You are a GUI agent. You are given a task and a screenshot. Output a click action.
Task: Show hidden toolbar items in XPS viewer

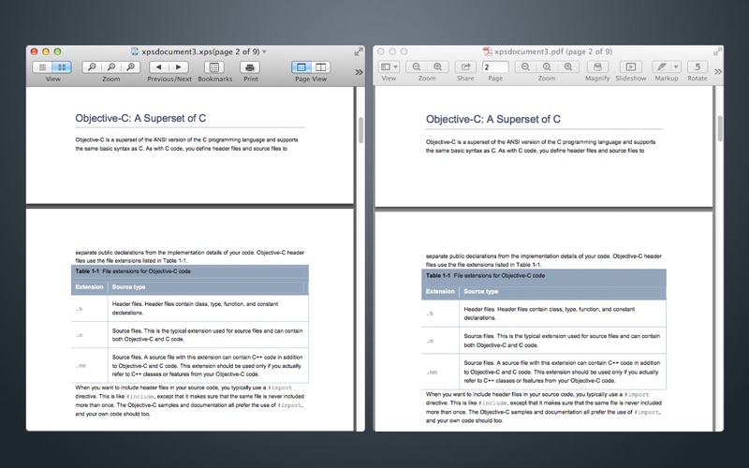[x=359, y=72]
